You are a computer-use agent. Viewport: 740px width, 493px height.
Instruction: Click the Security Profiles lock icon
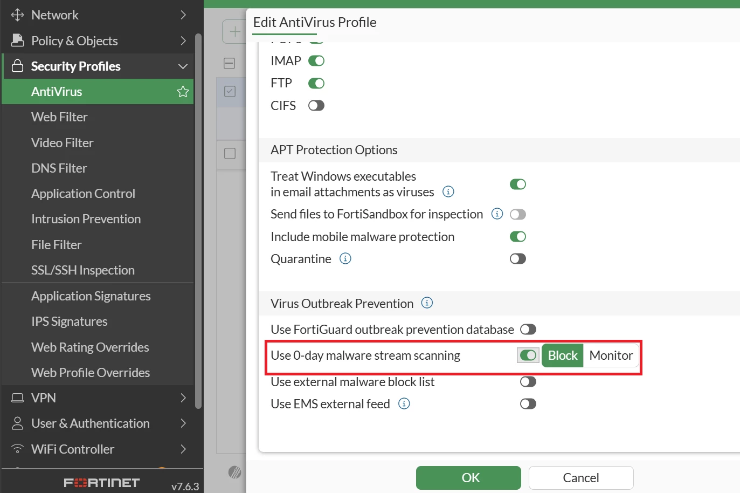[17, 66]
